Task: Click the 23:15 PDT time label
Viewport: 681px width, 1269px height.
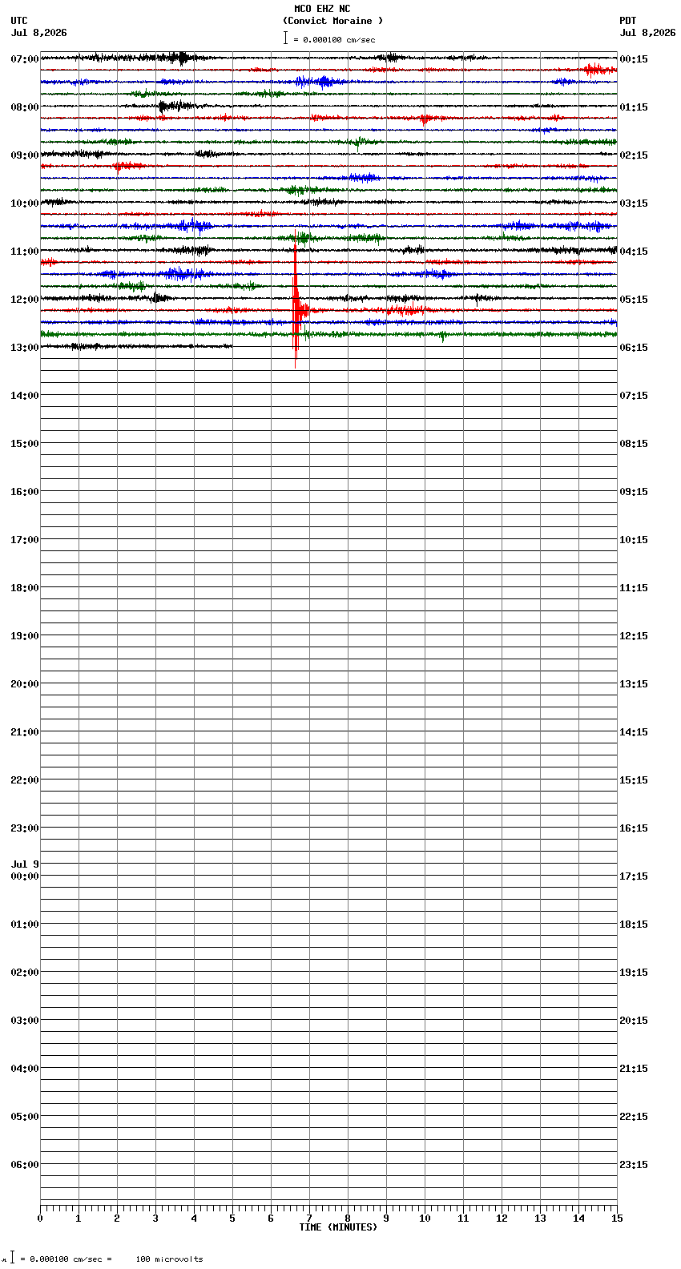Action: [633, 1165]
